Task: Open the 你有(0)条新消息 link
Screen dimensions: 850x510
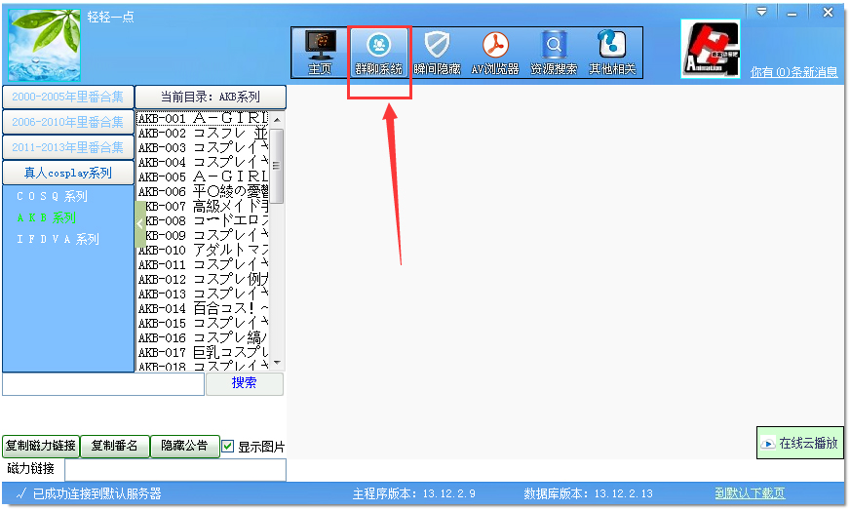Action: click(x=793, y=71)
